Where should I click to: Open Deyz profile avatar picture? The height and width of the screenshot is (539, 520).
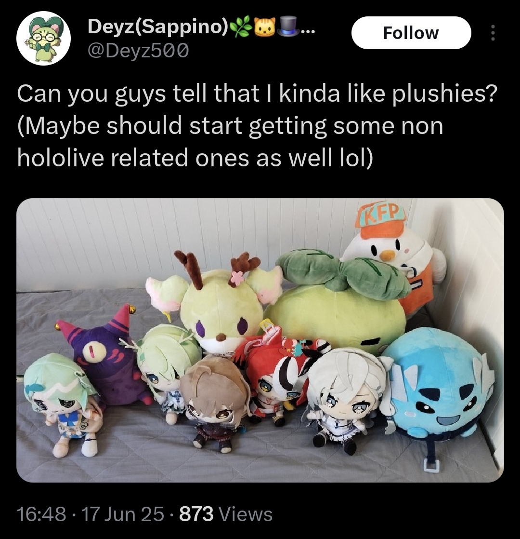pyautogui.click(x=43, y=38)
